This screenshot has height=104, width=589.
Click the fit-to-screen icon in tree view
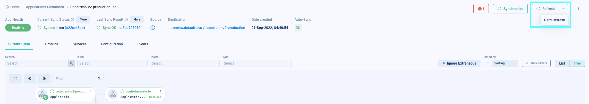click(x=15, y=79)
